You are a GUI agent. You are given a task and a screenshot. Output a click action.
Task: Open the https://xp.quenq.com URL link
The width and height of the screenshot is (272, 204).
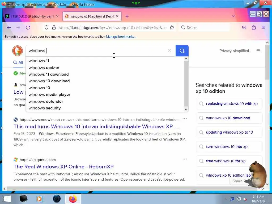[x=38, y=160]
